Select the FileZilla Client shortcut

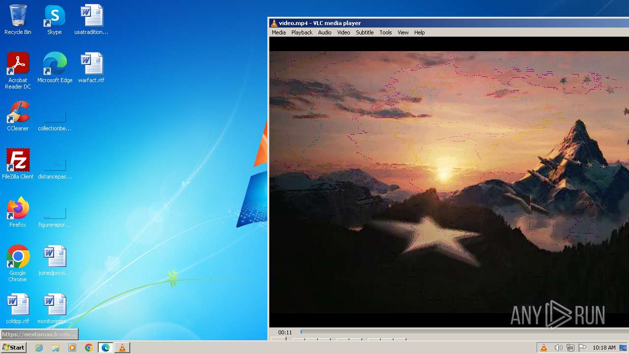18,164
